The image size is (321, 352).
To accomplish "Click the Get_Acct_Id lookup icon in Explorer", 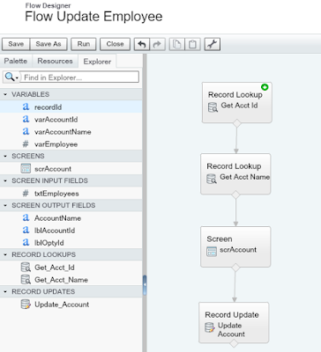I will (26, 268).
